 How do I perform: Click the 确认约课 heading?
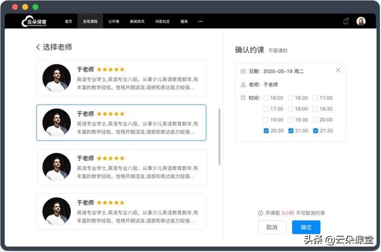(x=249, y=50)
